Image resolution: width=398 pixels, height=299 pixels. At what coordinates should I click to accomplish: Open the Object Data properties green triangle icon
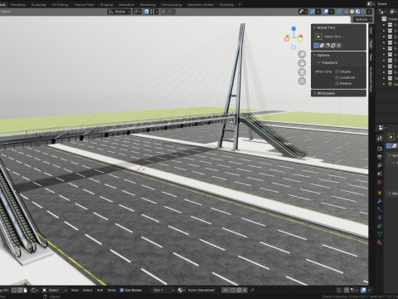click(x=380, y=234)
